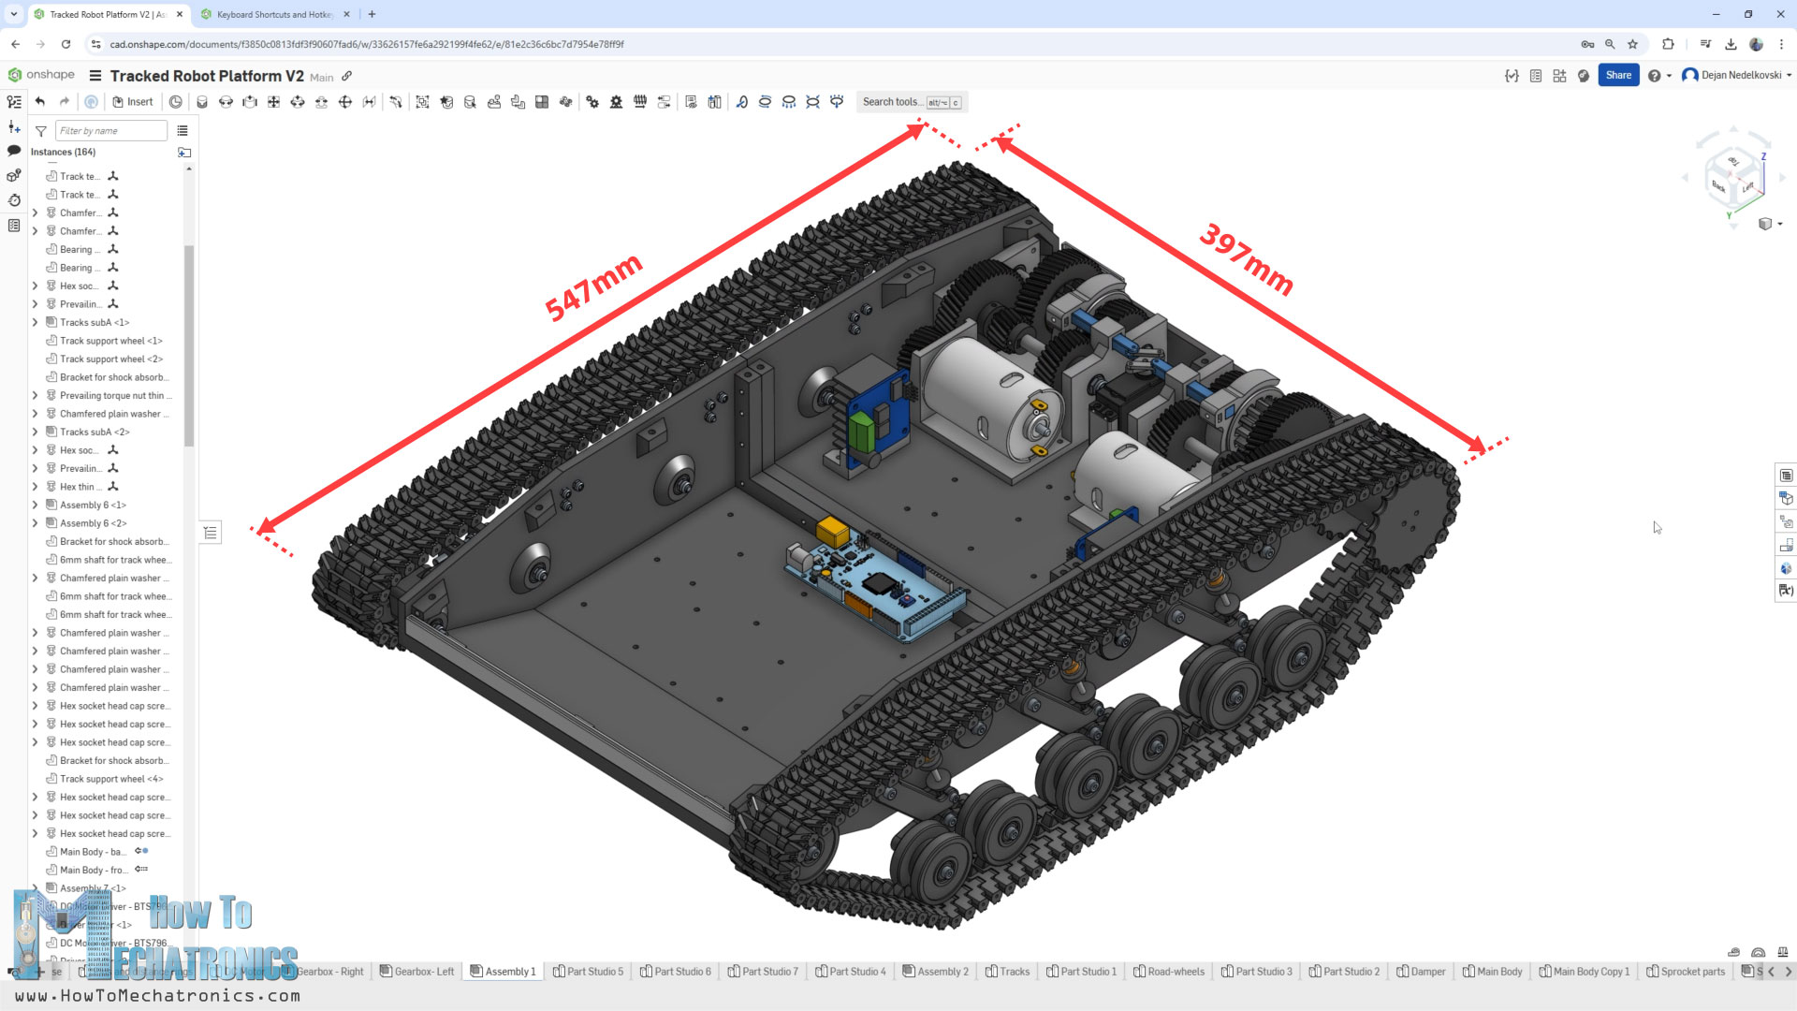Image resolution: width=1797 pixels, height=1011 pixels.
Task: Click the instance list vertical scrollbar
Action: point(188,346)
